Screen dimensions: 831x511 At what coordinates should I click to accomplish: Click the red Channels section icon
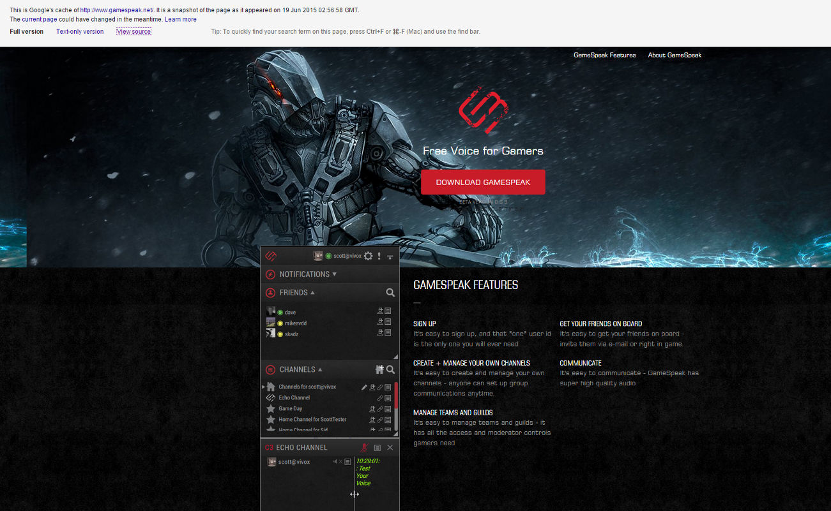coord(270,369)
